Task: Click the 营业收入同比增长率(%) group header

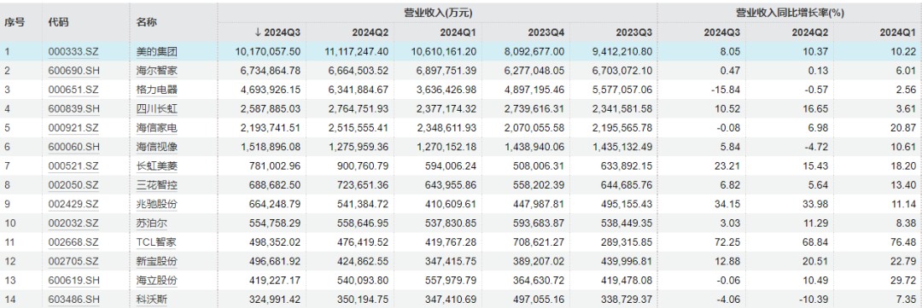Action: click(789, 12)
